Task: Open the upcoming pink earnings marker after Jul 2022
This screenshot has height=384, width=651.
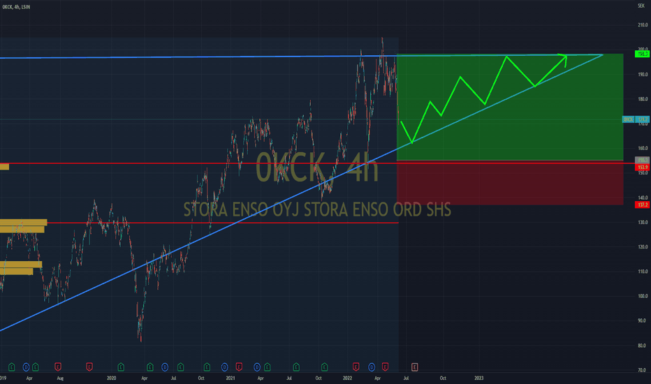Action: pyautogui.click(x=414, y=367)
